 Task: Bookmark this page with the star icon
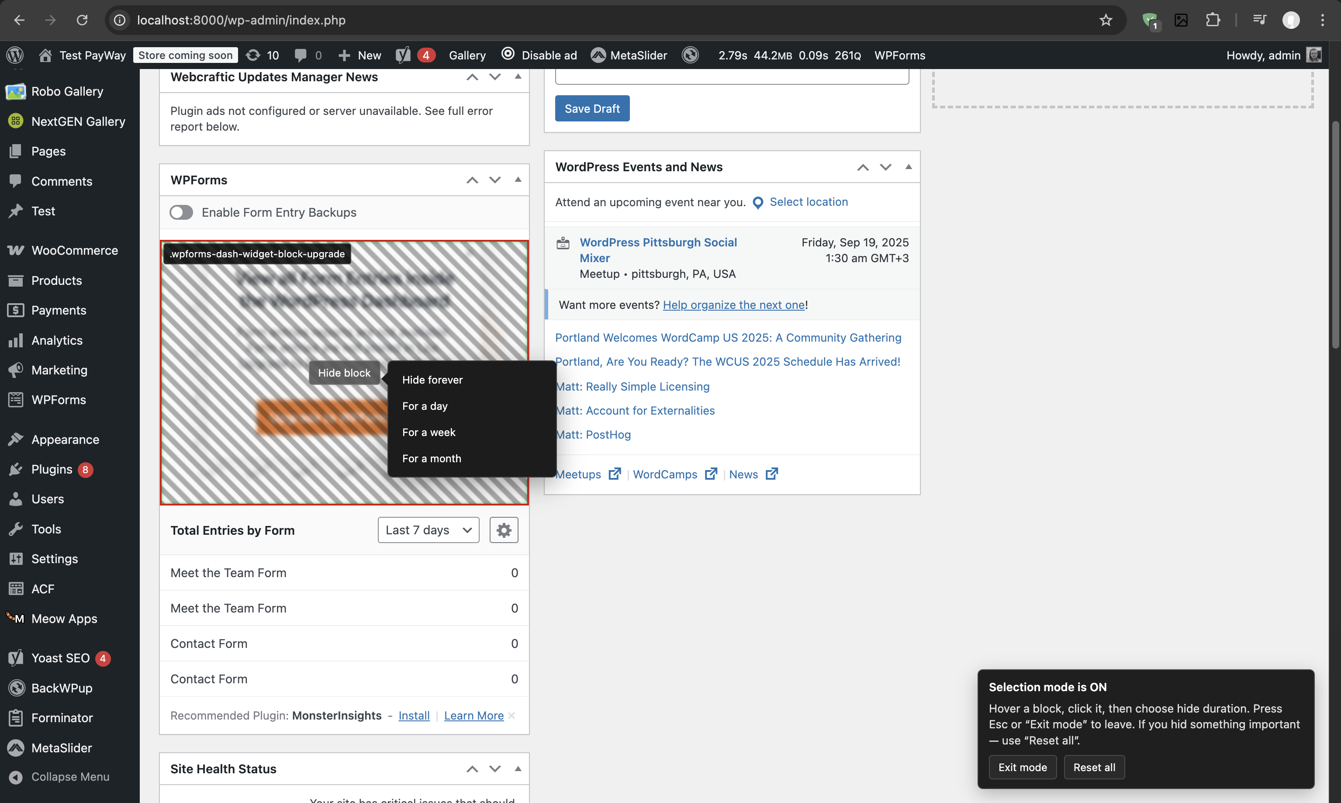coord(1106,20)
